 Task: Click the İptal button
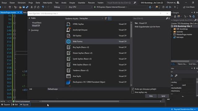(x=163, y=96)
